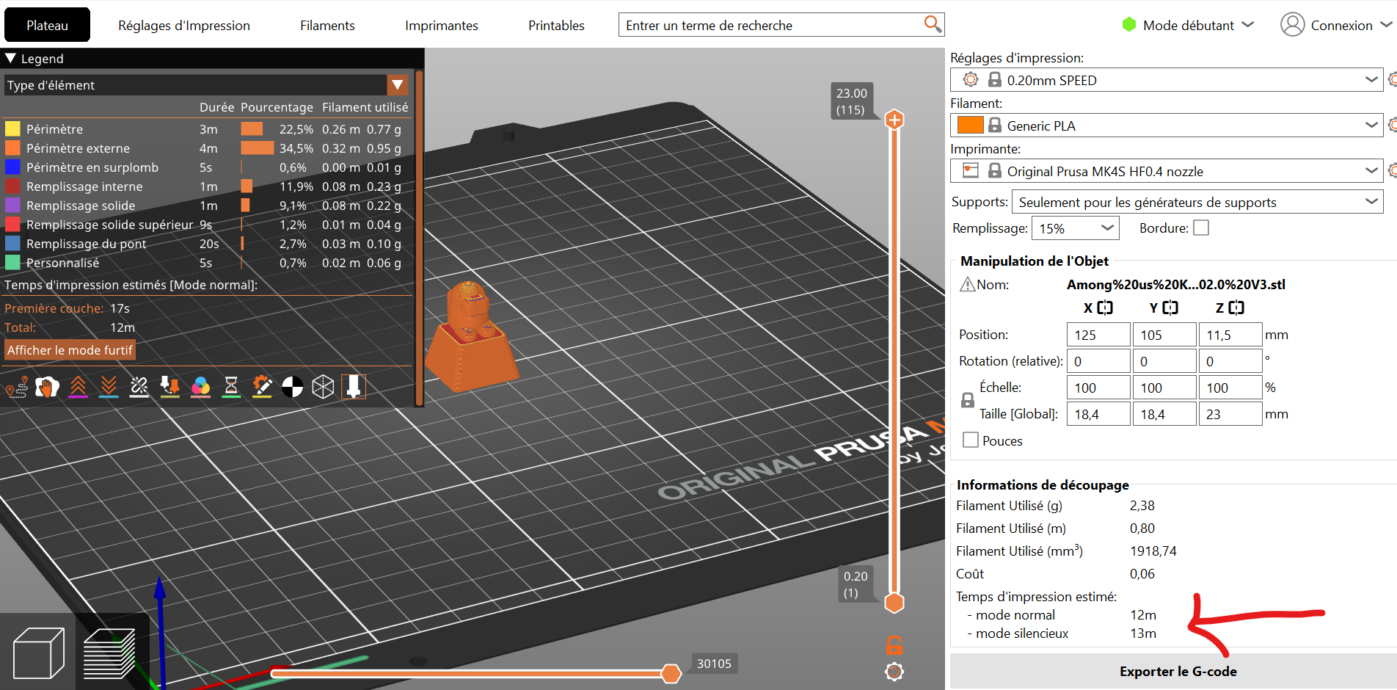Image resolution: width=1397 pixels, height=690 pixels.
Task: Open the Réglages d'Impression tab
Action: click(x=184, y=26)
